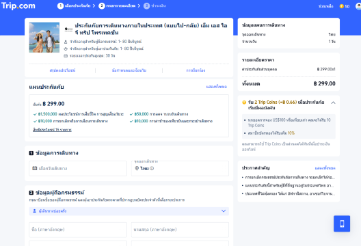Click the first ฿10,000 cancellation benefit item

(70, 121)
